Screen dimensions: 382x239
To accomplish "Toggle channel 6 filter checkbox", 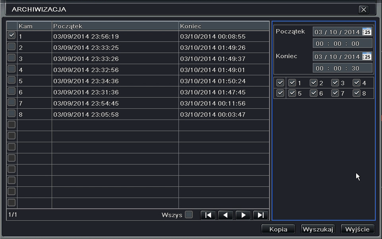I will [x=313, y=93].
